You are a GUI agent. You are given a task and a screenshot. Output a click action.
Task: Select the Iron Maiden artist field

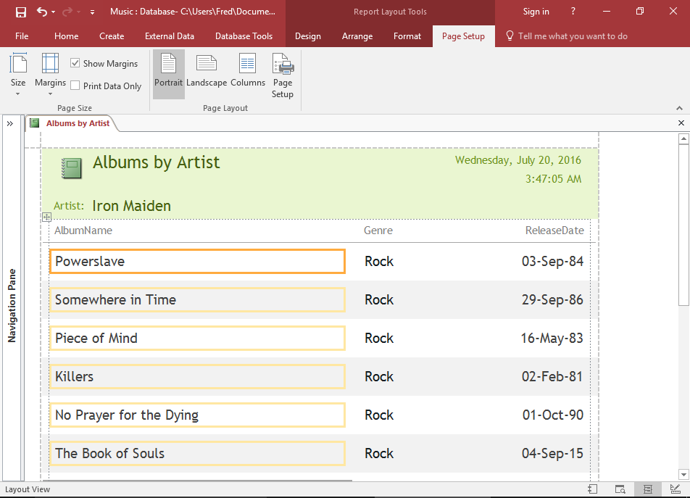pos(131,206)
